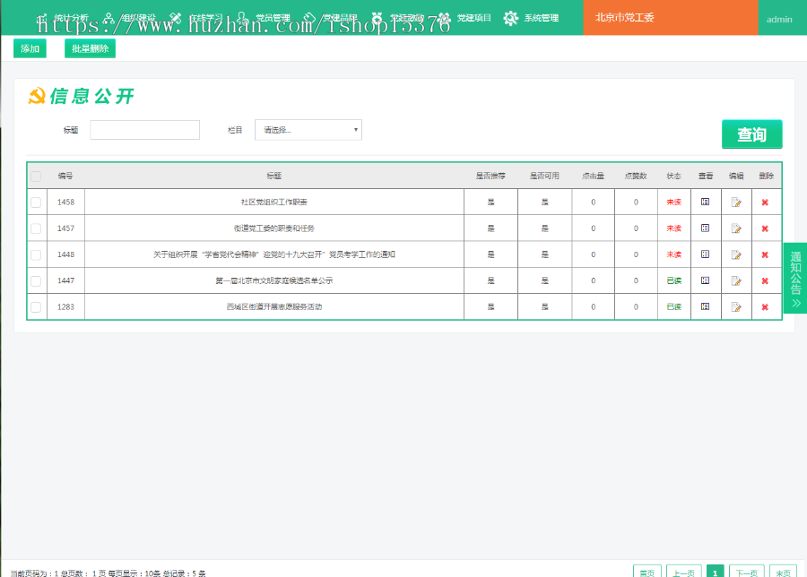Delete record 1458 with red X
This screenshot has width=807, height=577.
click(x=765, y=202)
